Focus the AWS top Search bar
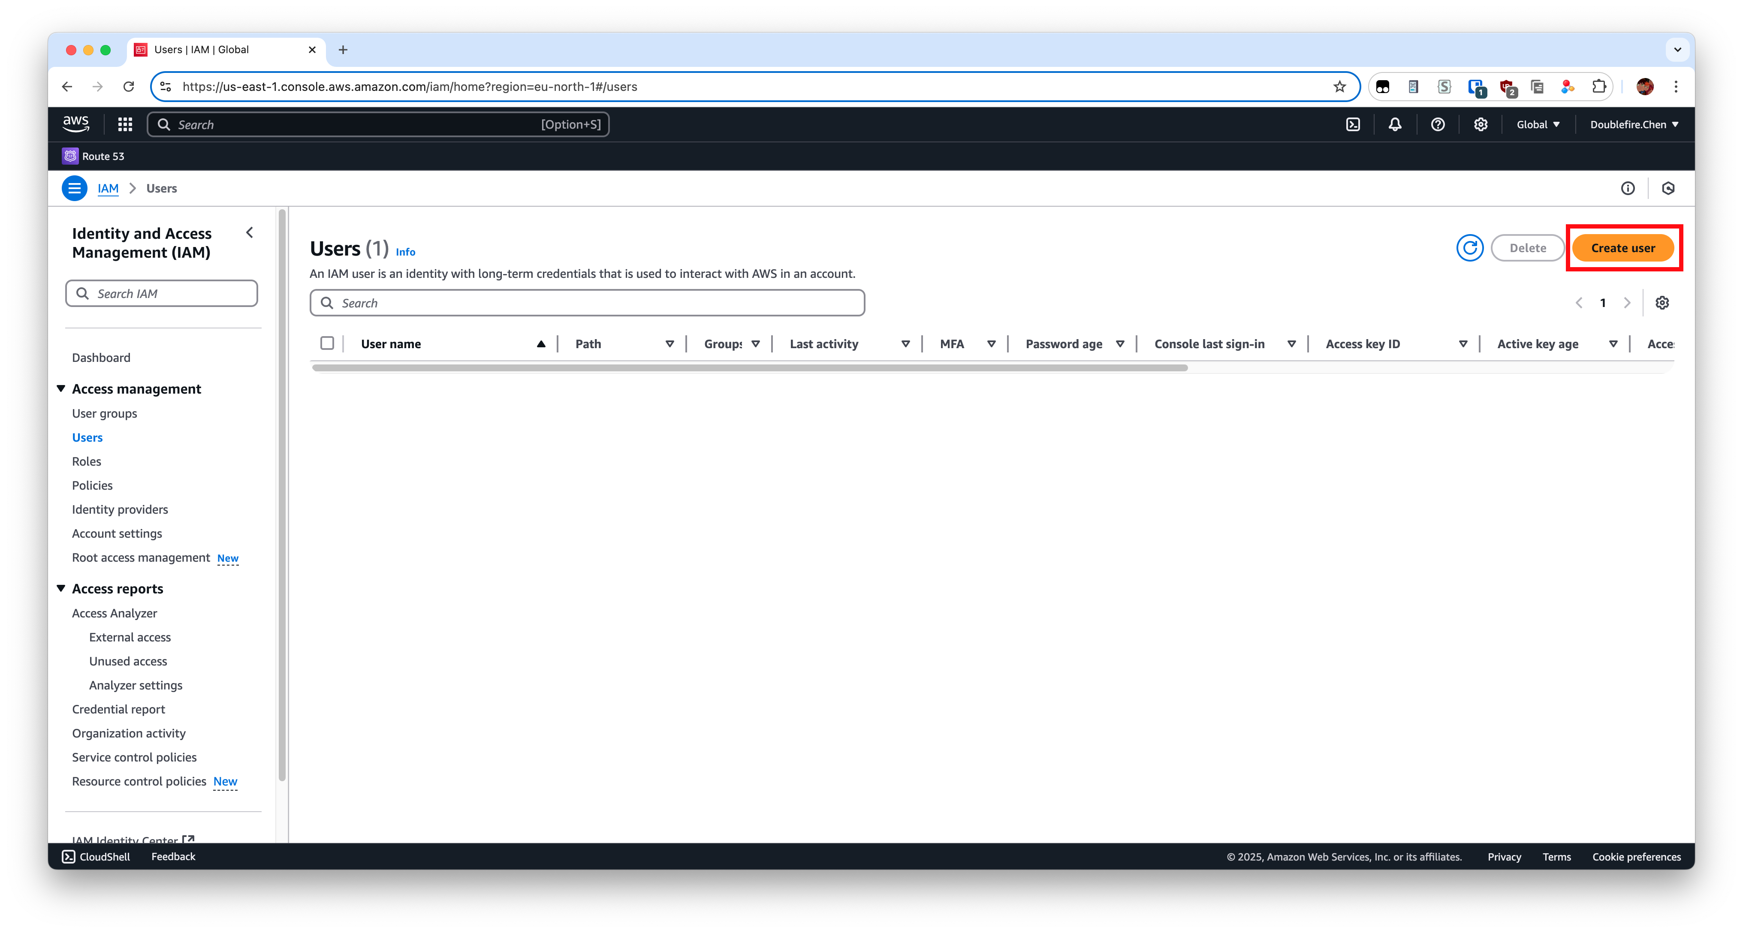Image resolution: width=1743 pixels, height=933 pixels. (378, 124)
